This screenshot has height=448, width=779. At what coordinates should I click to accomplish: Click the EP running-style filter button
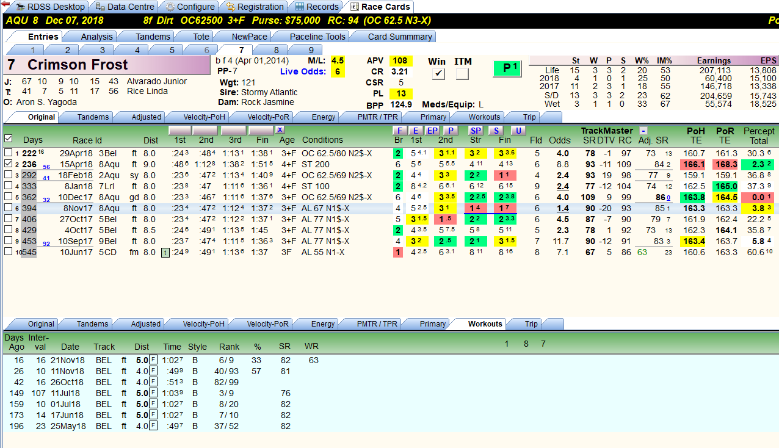pyautogui.click(x=432, y=131)
